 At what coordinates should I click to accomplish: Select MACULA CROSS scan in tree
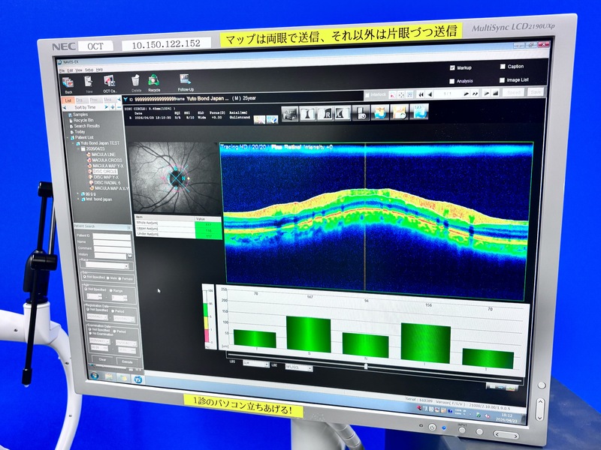[x=107, y=160]
